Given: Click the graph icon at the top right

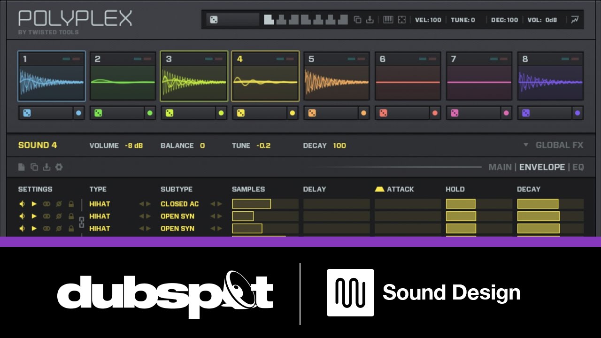Looking at the screenshot, I should point(575,20).
